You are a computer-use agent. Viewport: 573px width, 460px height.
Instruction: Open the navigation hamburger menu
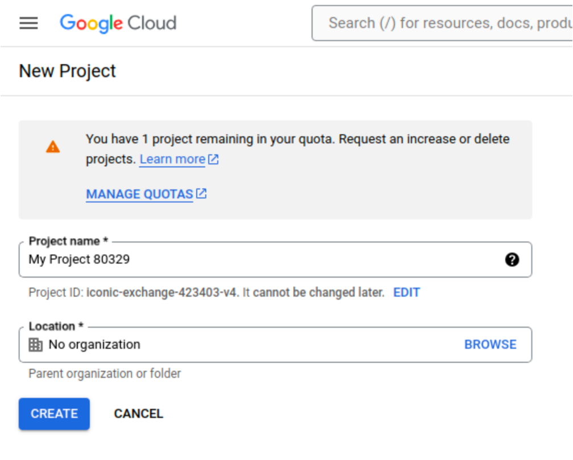(x=28, y=23)
